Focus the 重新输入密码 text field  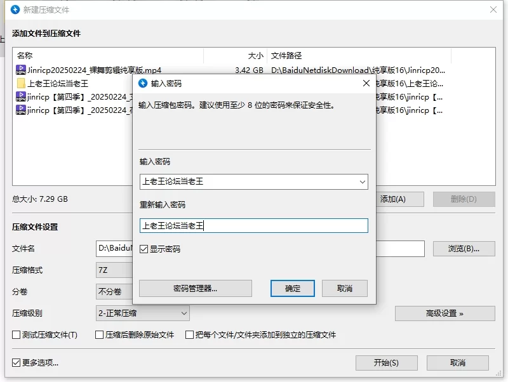point(254,226)
